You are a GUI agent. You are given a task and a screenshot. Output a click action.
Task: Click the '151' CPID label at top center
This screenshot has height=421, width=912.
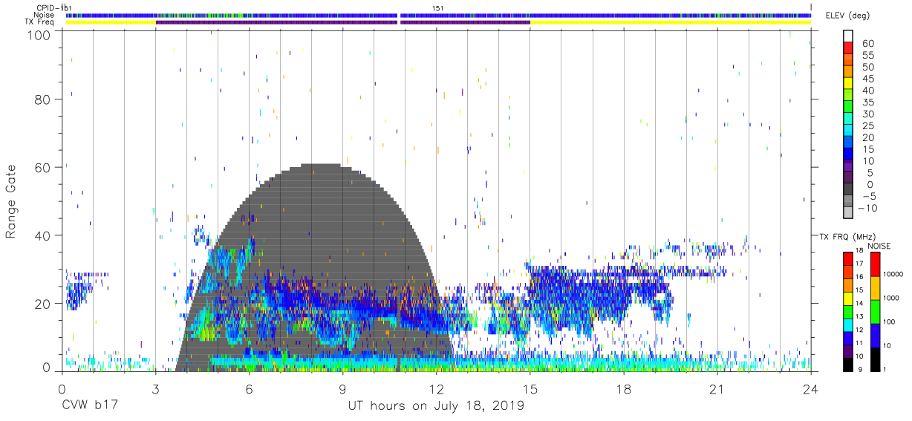tap(438, 8)
